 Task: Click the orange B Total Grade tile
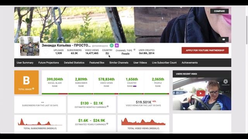(26, 82)
